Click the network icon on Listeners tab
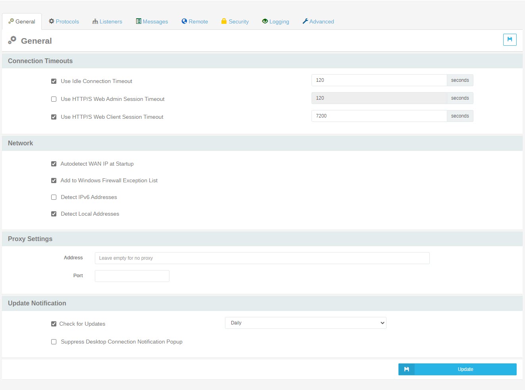The image size is (525, 390). [x=95, y=21]
